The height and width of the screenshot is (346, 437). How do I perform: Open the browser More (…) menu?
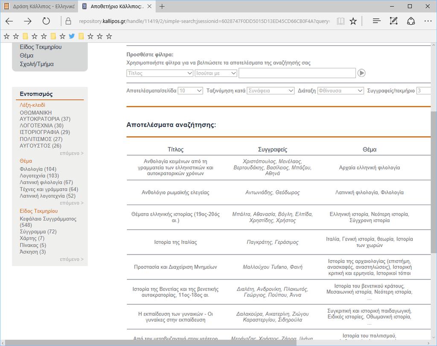coord(428,21)
